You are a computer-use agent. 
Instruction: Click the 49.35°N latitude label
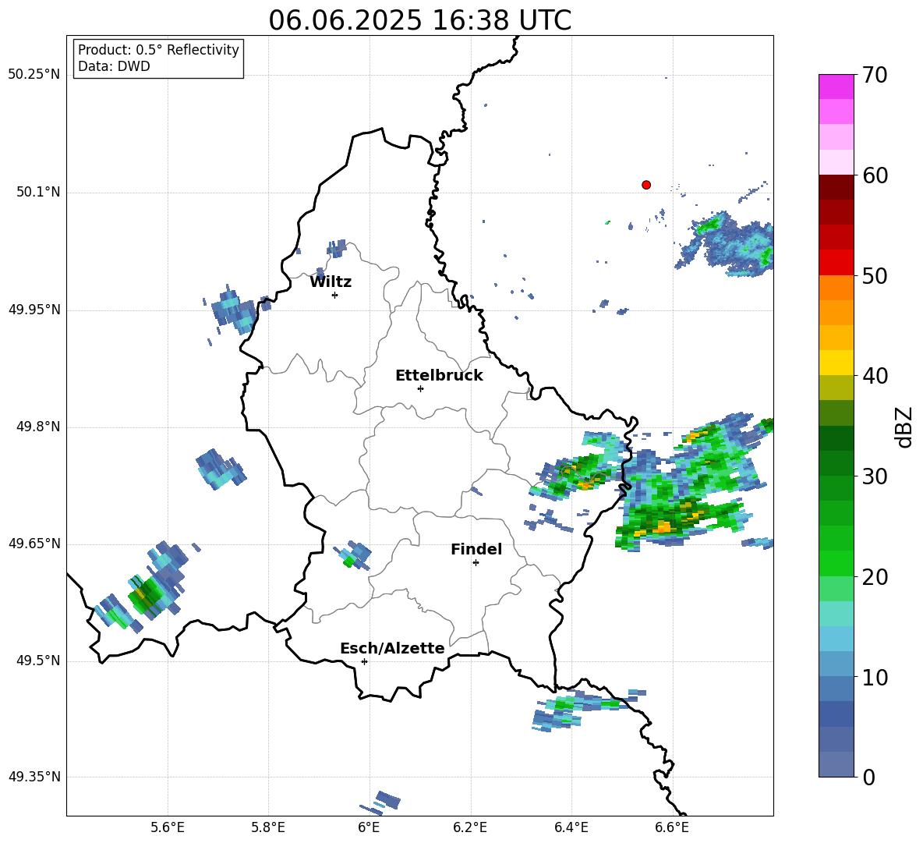coord(34,777)
